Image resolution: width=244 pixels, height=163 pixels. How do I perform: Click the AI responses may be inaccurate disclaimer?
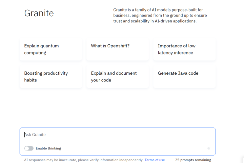(84, 160)
